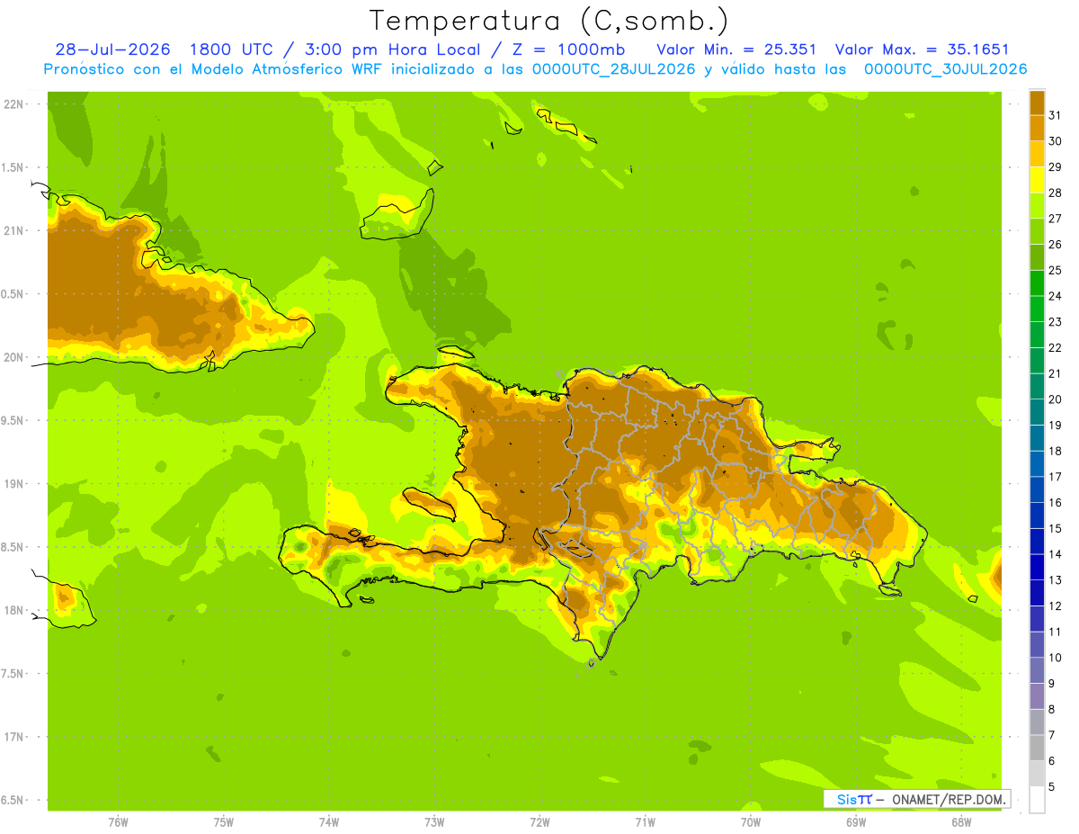Click the legend value "25"

[x=1056, y=270]
